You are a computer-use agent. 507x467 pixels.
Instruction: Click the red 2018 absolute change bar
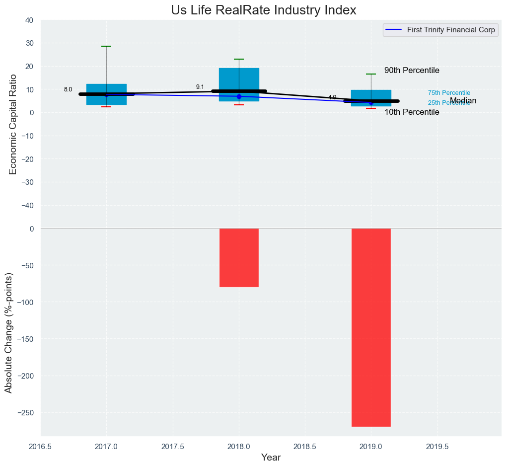coord(239,257)
